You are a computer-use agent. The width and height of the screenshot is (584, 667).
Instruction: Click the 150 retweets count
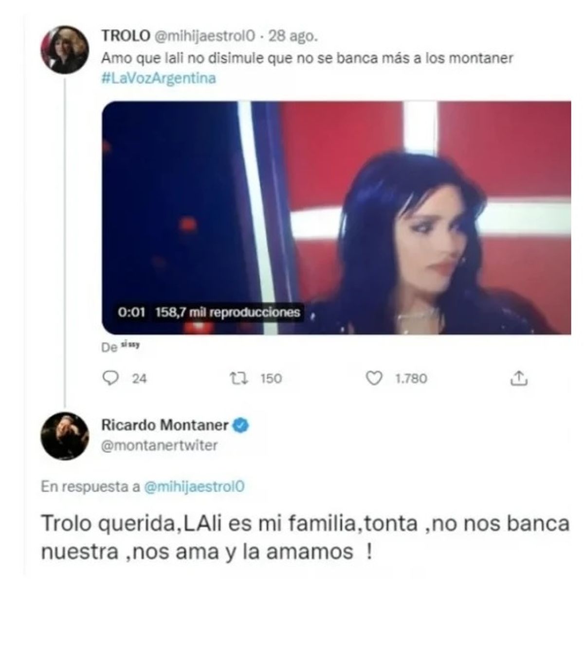tap(271, 378)
